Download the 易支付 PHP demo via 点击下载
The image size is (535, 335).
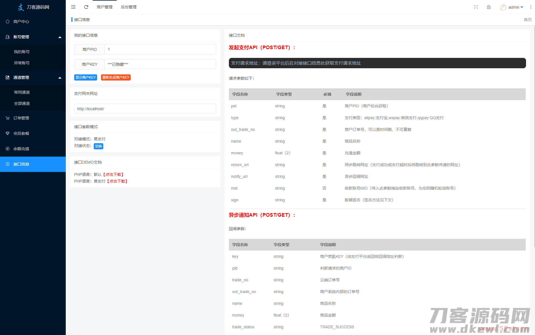tap(118, 181)
